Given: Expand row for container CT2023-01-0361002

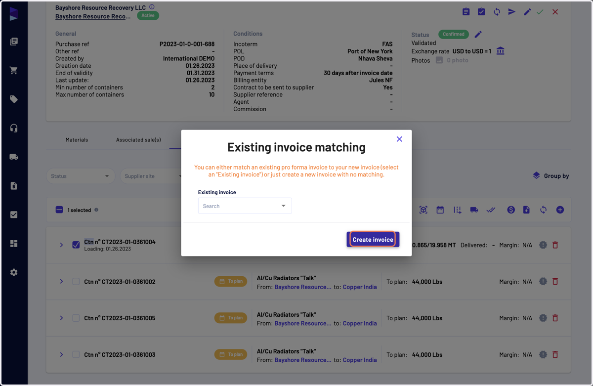Looking at the screenshot, I should 61,281.
